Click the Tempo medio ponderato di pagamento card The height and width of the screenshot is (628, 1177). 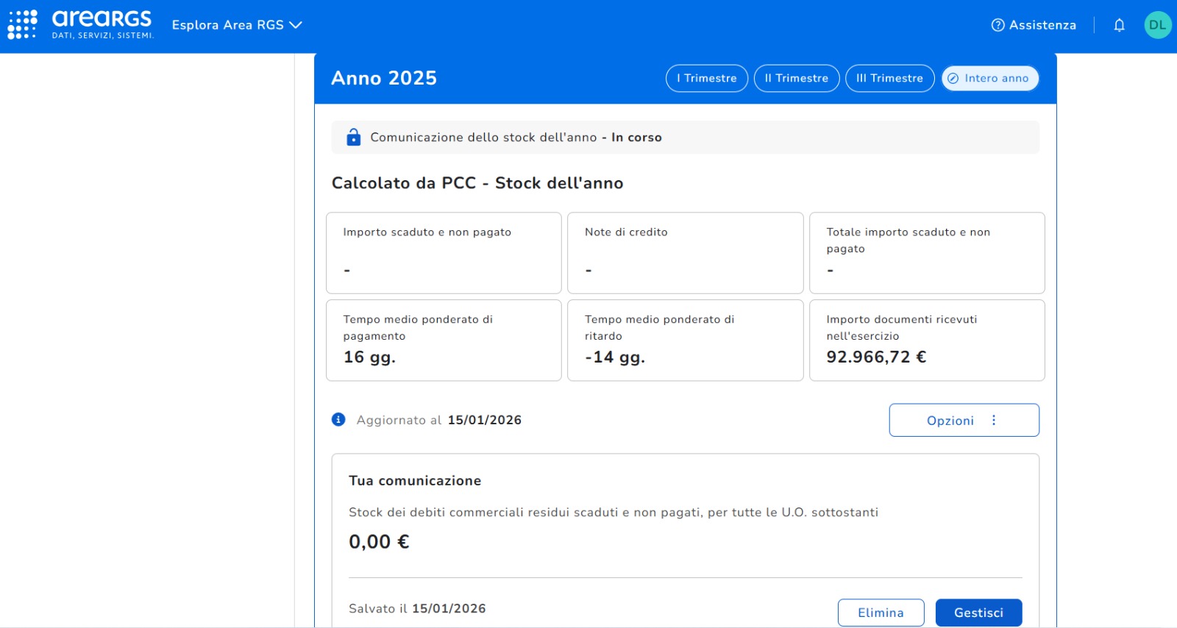[x=444, y=340]
